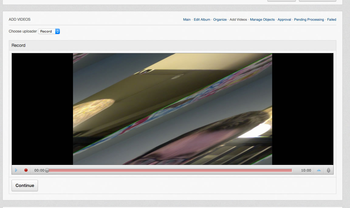The height and width of the screenshot is (208, 350).
Task: Go to the Approval page
Action: pos(284,19)
